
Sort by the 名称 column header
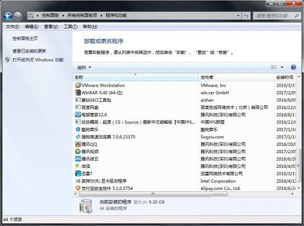[135, 77]
